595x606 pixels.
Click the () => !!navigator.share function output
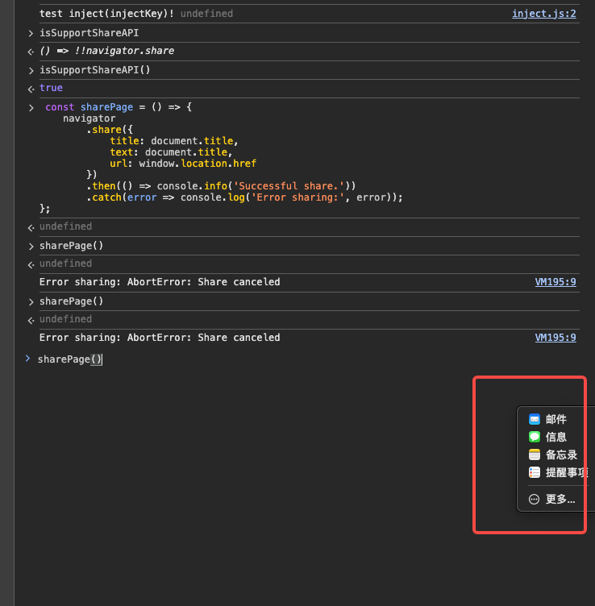[106, 51]
